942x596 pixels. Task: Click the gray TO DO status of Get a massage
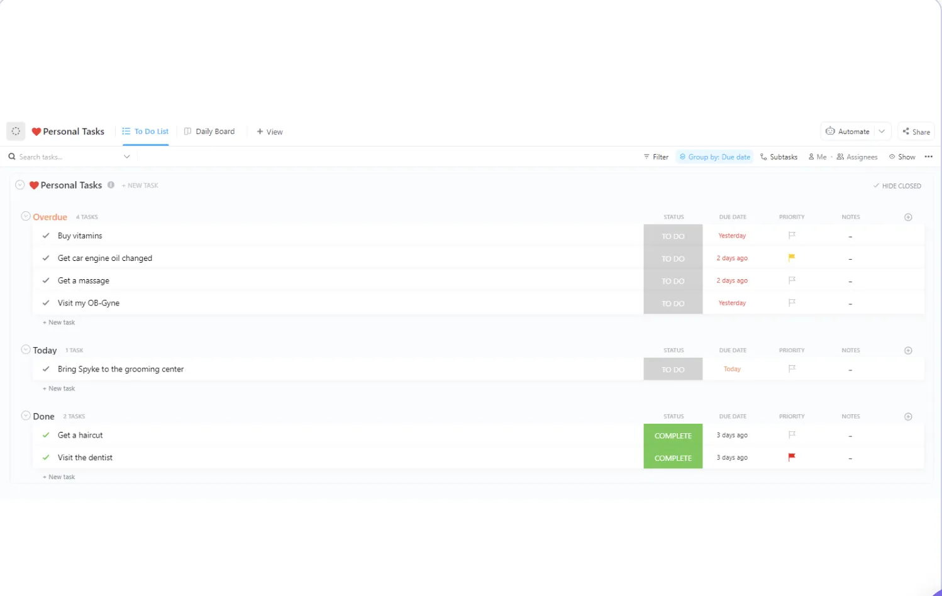(x=673, y=280)
